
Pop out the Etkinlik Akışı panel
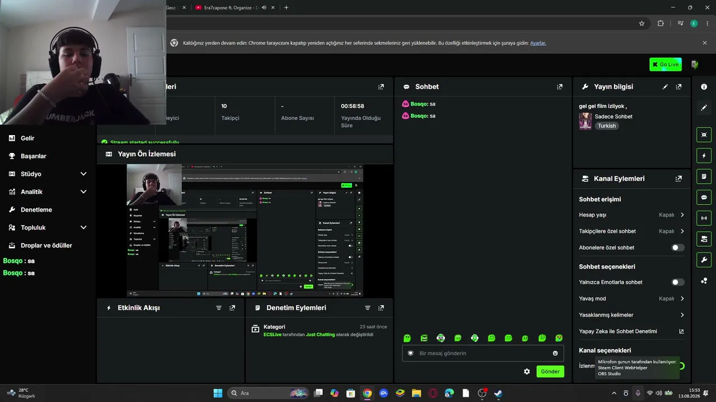[x=232, y=308]
